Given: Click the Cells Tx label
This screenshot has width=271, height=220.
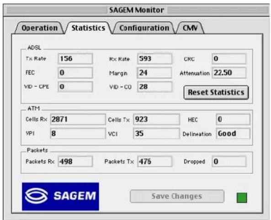Looking at the screenshot, I should click(119, 120).
